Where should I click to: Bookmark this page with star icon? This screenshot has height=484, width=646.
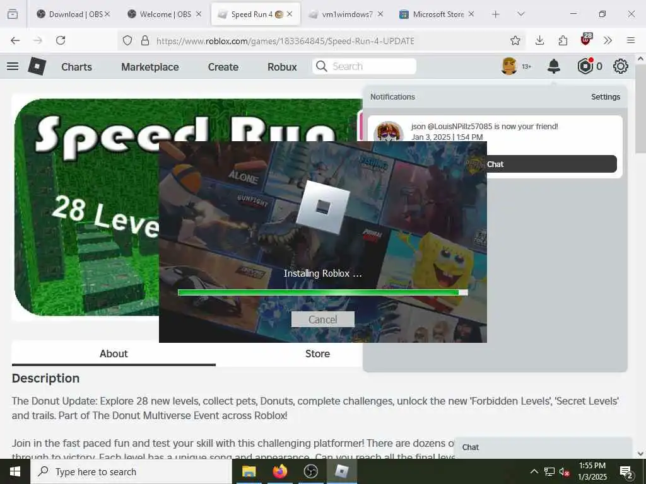pos(515,40)
